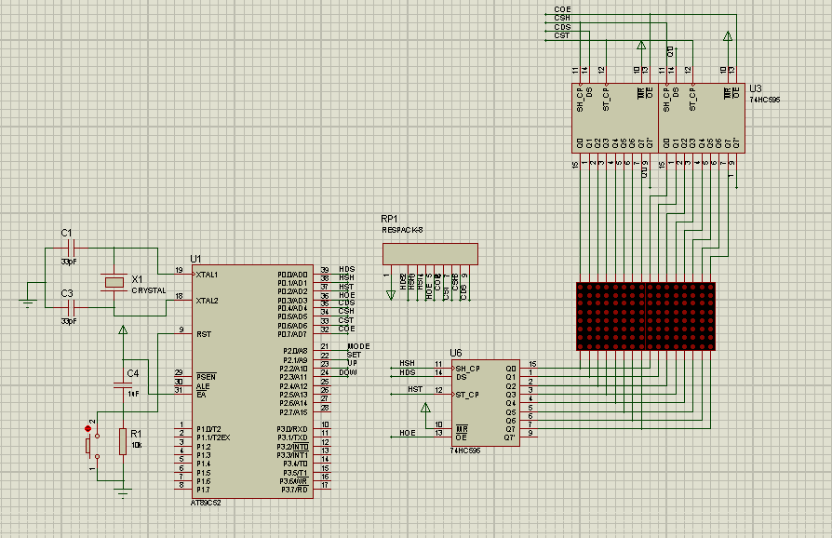Click the red LED dot matrix display
Image resolution: width=832 pixels, height=538 pixels.
(x=646, y=316)
